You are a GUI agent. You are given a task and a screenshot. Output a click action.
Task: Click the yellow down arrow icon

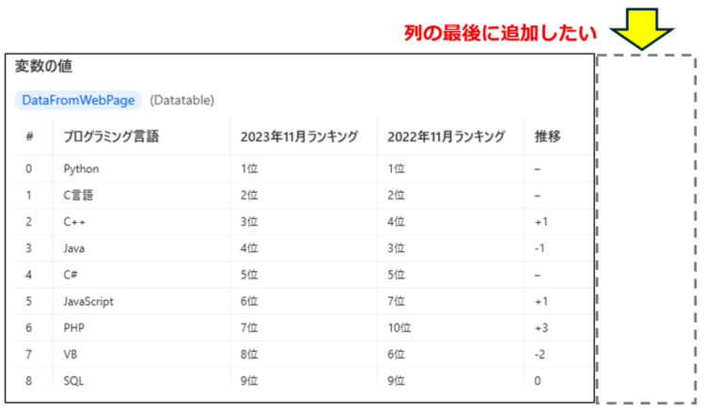click(642, 28)
